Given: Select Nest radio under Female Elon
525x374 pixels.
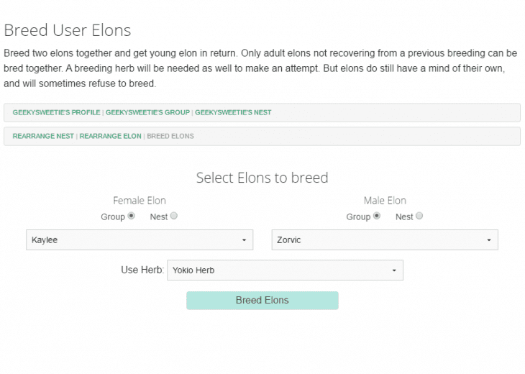Looking at the screenshot, I should [173, 216].
